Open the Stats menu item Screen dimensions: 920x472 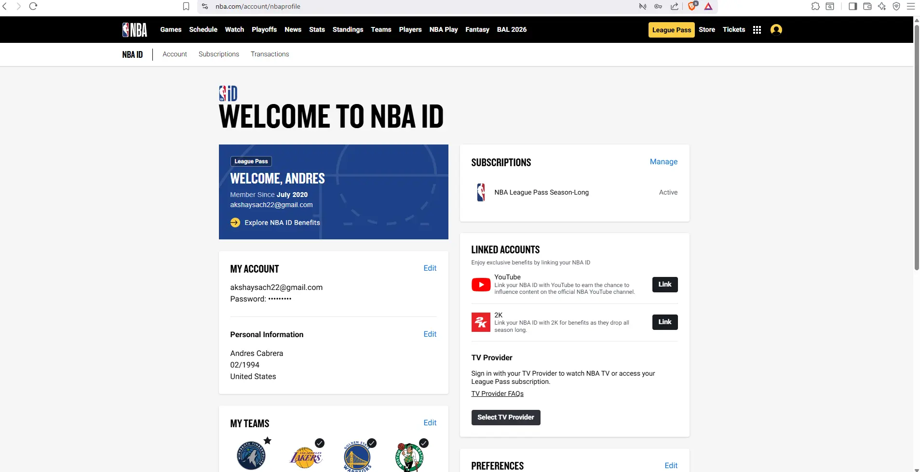317,30
